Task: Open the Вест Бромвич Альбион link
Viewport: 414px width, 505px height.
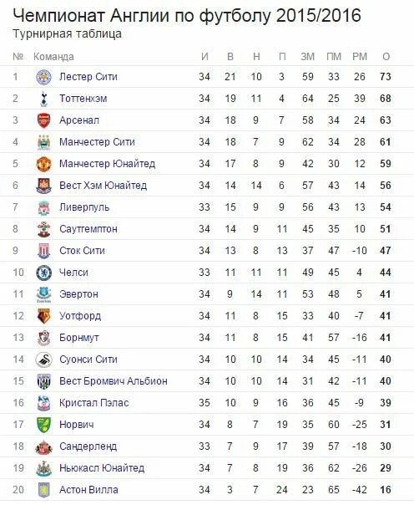Action: click(x=114, y=381)
